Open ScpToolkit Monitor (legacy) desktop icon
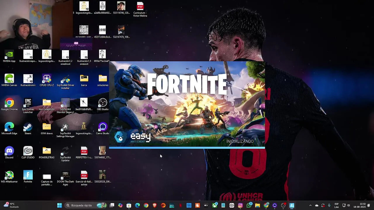 [65, 106]
